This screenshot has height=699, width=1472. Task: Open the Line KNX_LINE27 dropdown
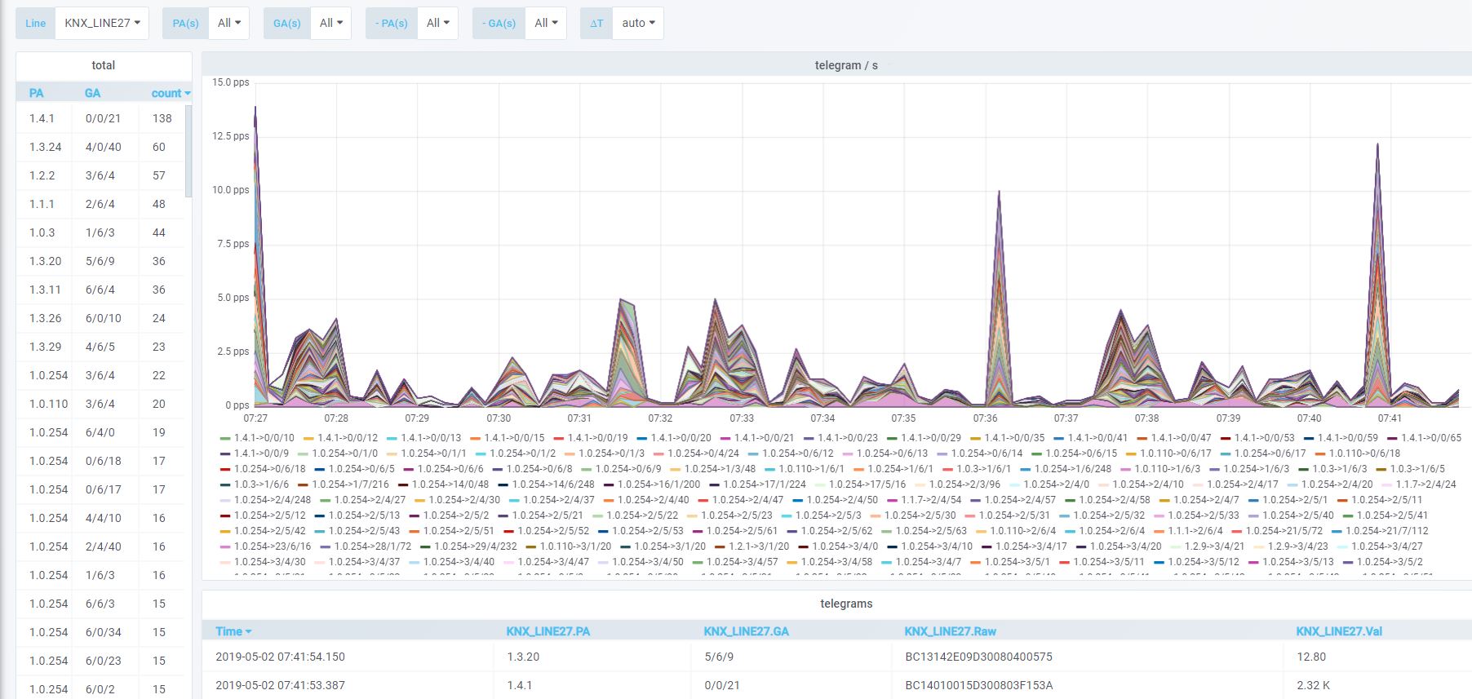[x=102, y=23]
